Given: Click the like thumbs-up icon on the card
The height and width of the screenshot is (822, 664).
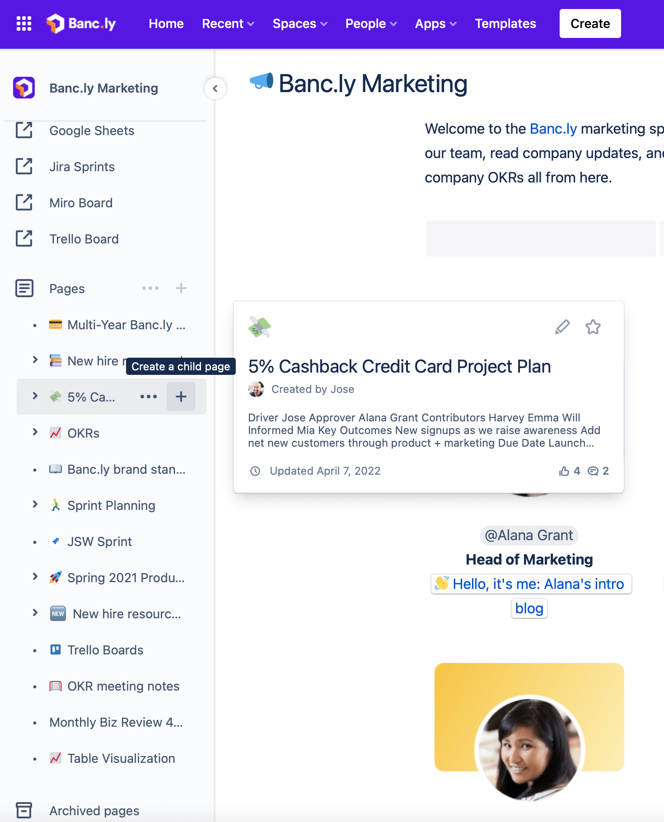Looking at the screenshot, I should [x=564, y=471].
